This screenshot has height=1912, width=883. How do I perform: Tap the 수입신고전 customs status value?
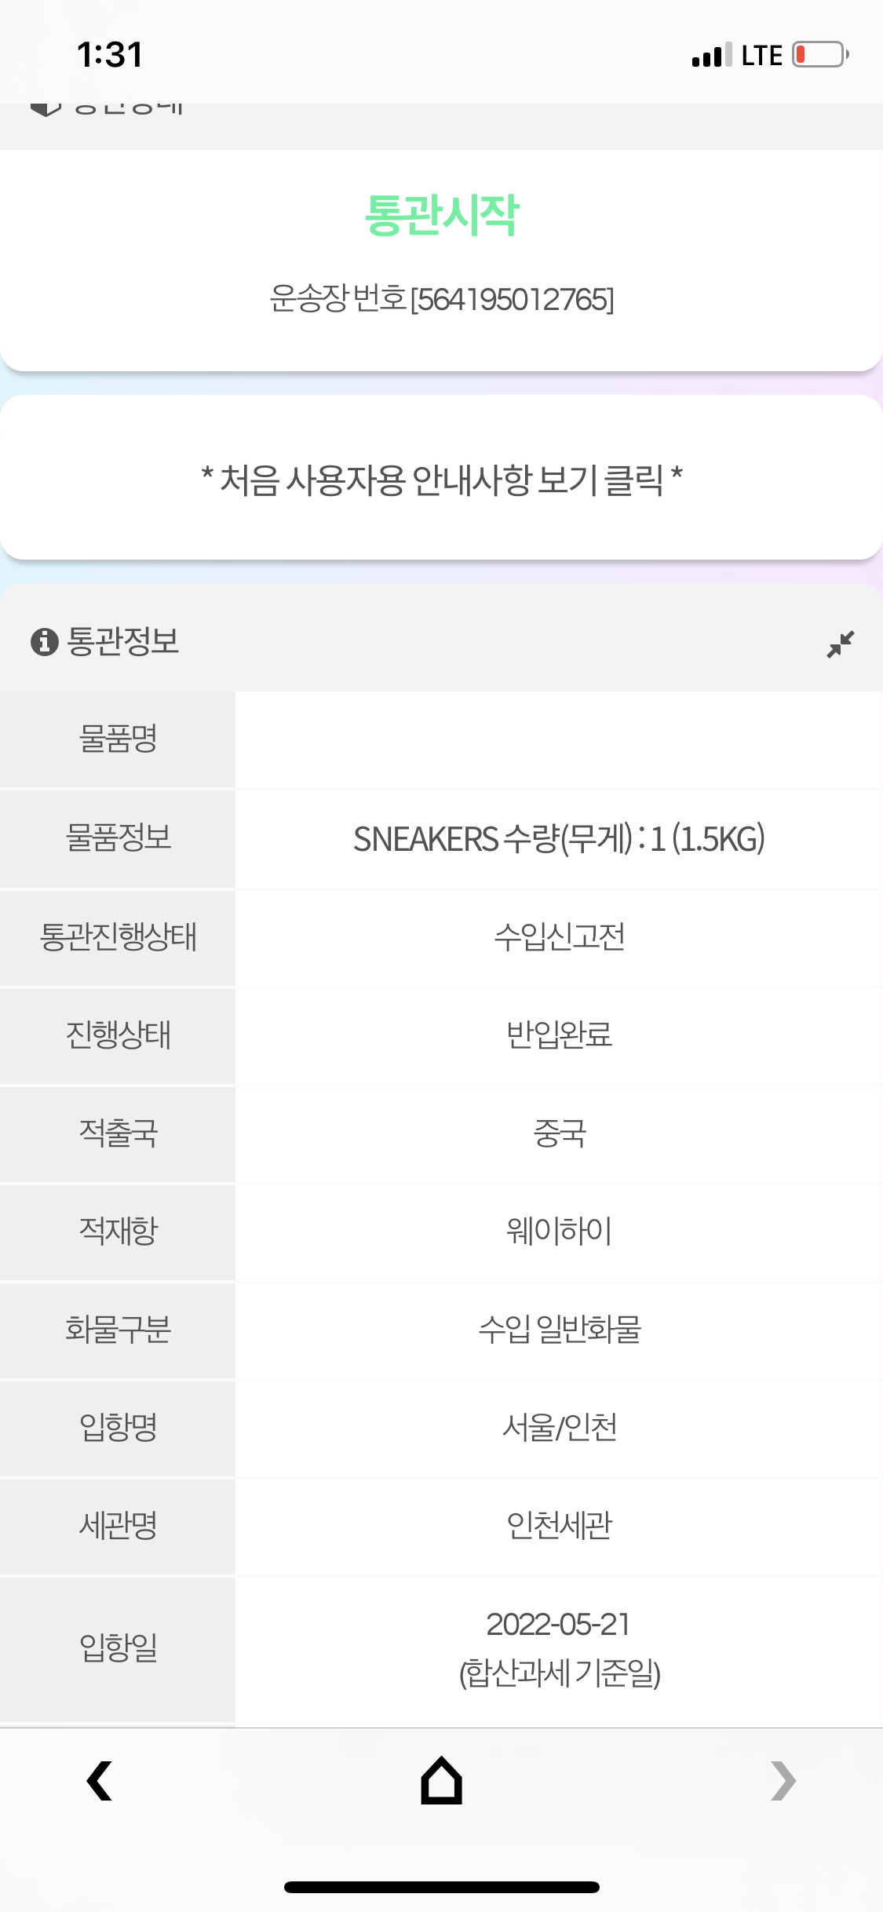pos(560,936)
